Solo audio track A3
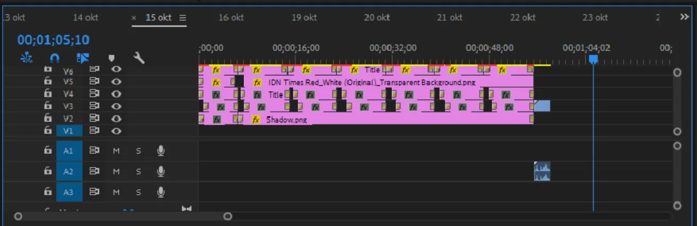The height and width of the screenshot is (226, 697). 138,192
